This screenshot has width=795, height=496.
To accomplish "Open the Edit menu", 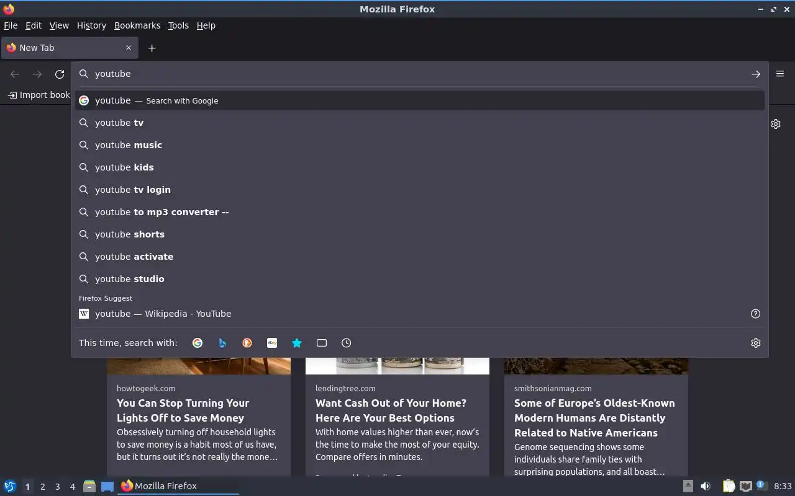I will (34, 25).
